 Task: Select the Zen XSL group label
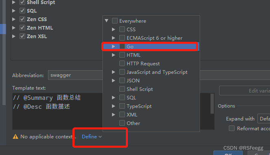[x=37, y=37]
